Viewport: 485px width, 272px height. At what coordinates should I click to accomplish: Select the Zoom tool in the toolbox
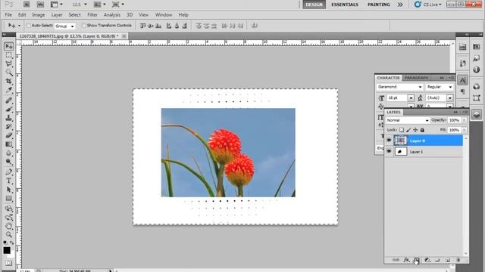tap(8, 234)
